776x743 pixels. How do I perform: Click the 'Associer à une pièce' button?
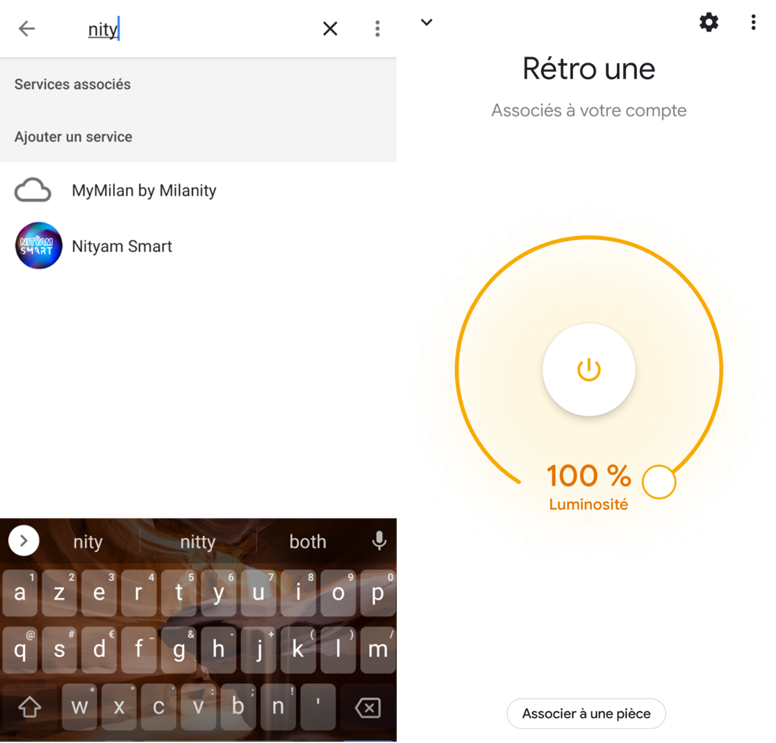coord(587,714)
